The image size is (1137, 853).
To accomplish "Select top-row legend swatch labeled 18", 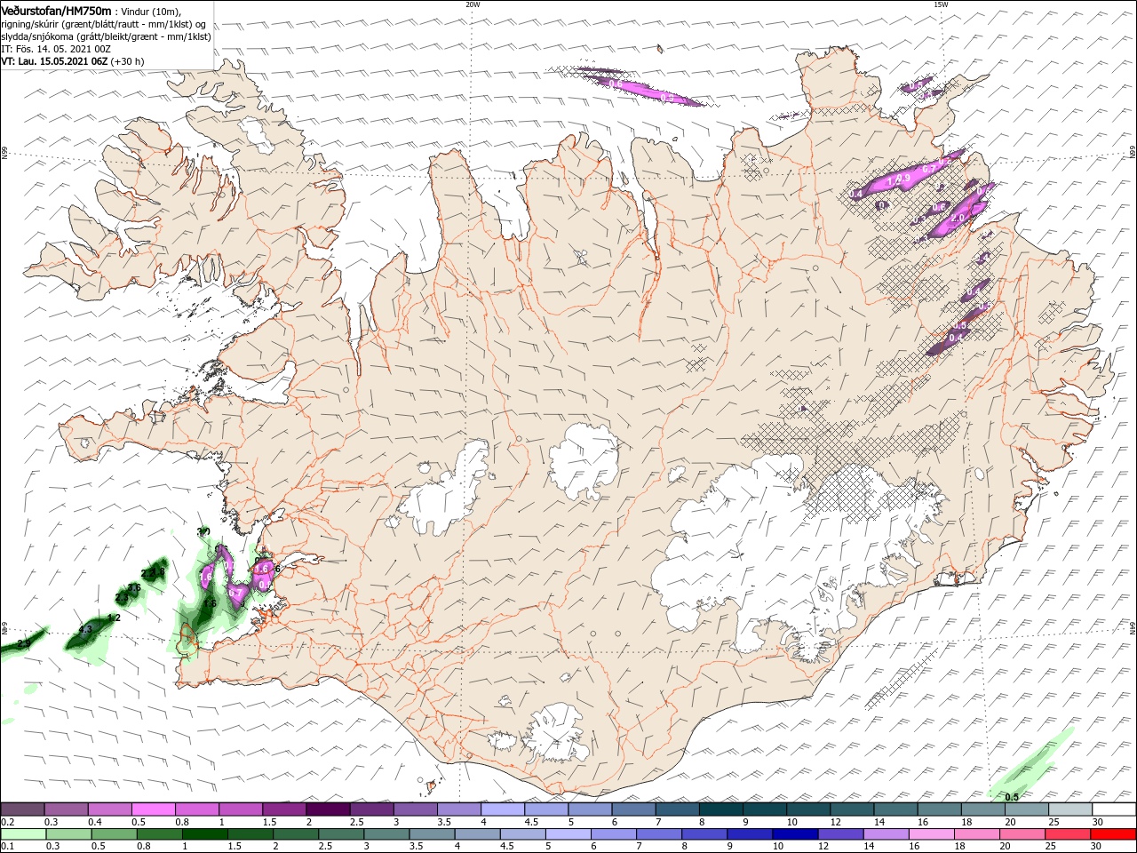I will click(x=984, y=809).
